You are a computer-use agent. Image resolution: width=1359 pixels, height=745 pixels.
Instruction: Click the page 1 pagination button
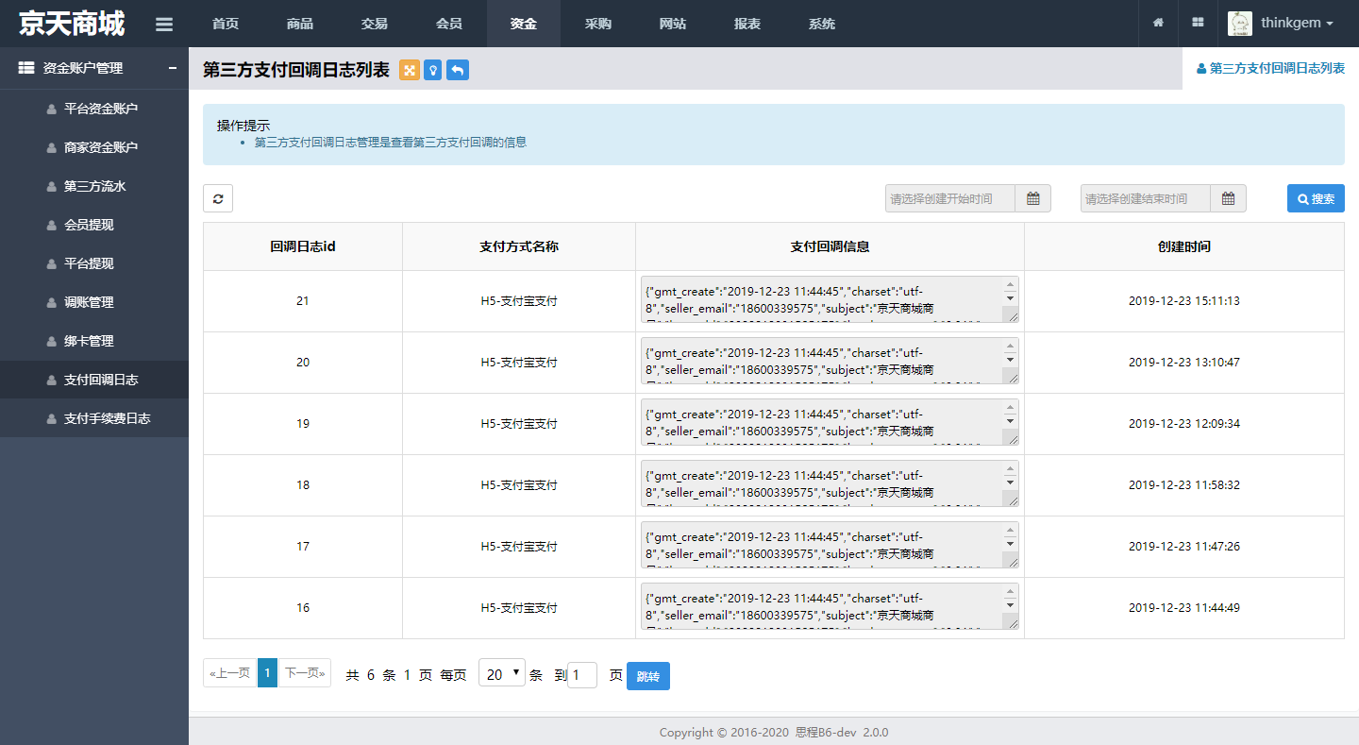267,672
